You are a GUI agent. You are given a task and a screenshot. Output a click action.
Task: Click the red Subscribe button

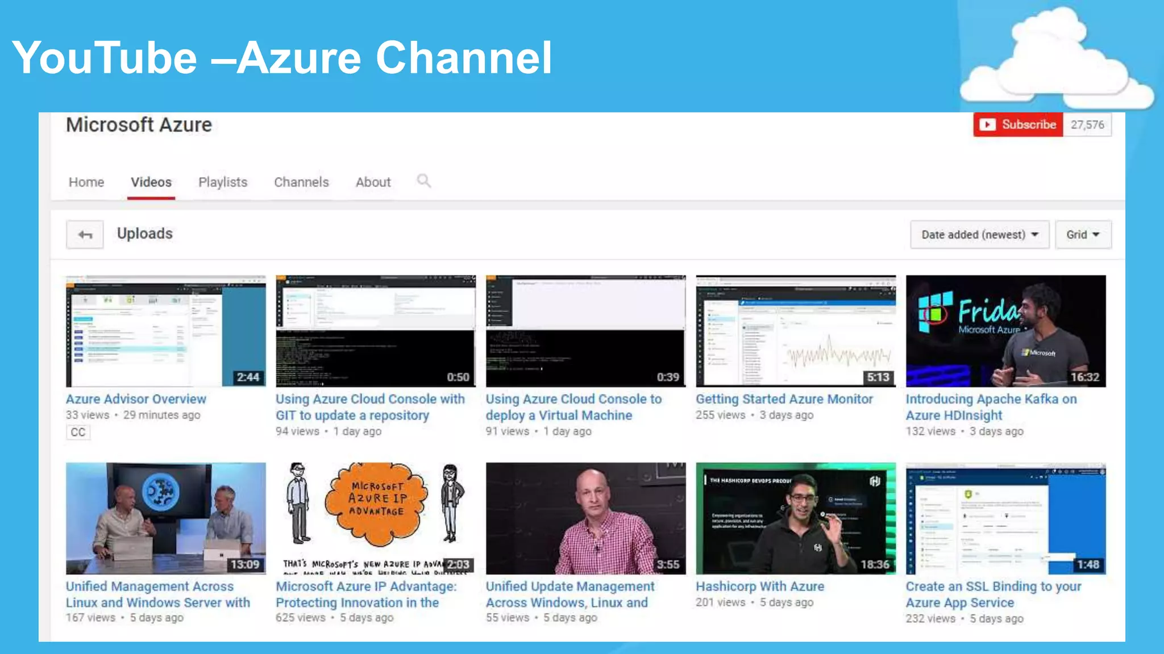tap(1018, 124)
